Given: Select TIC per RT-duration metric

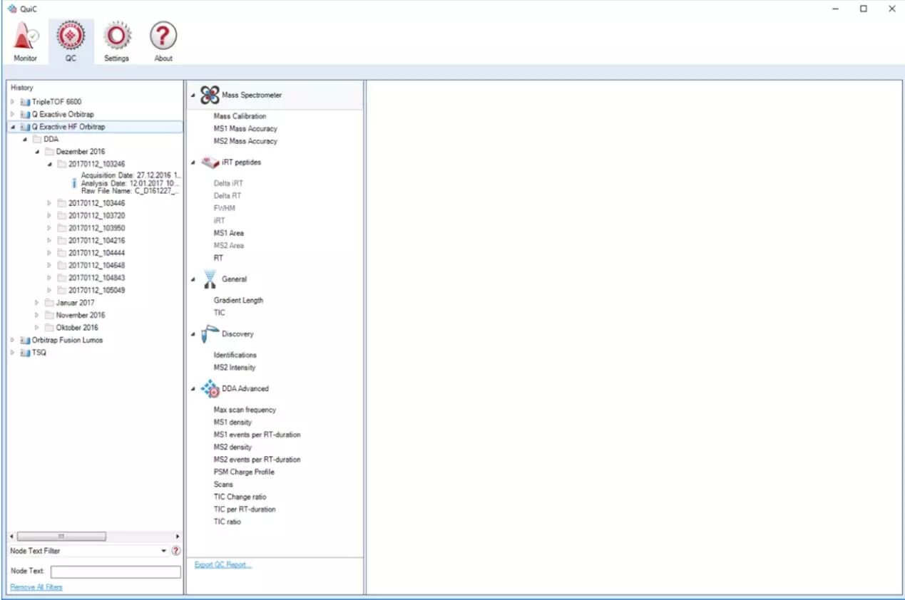Looking at the screenshot, I should pos(245,510).
